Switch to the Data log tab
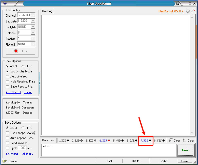This screenshot has width=198, height=165. 47,11
